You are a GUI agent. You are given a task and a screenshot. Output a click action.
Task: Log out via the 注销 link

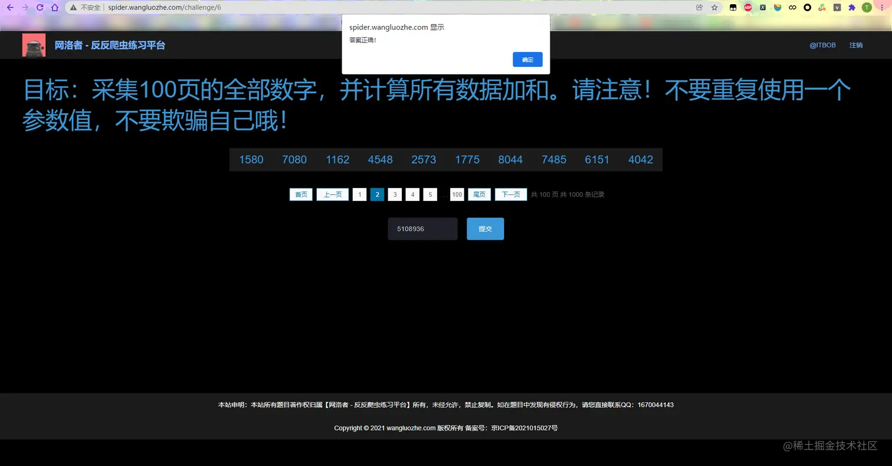tap(856, 45)
